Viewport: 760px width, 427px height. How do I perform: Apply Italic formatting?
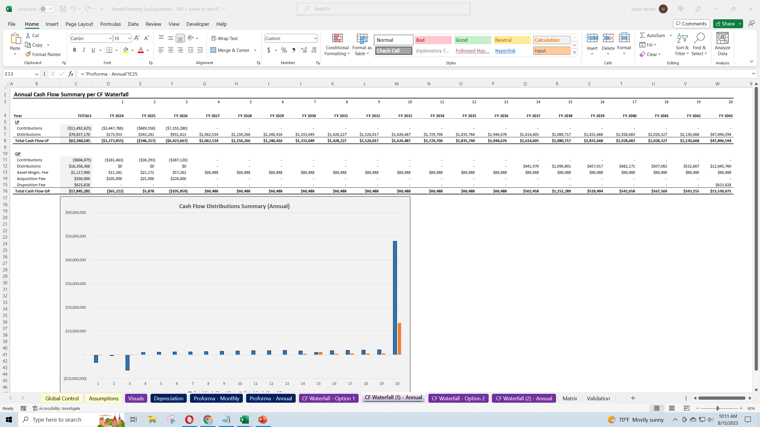(x=84, y=50)
